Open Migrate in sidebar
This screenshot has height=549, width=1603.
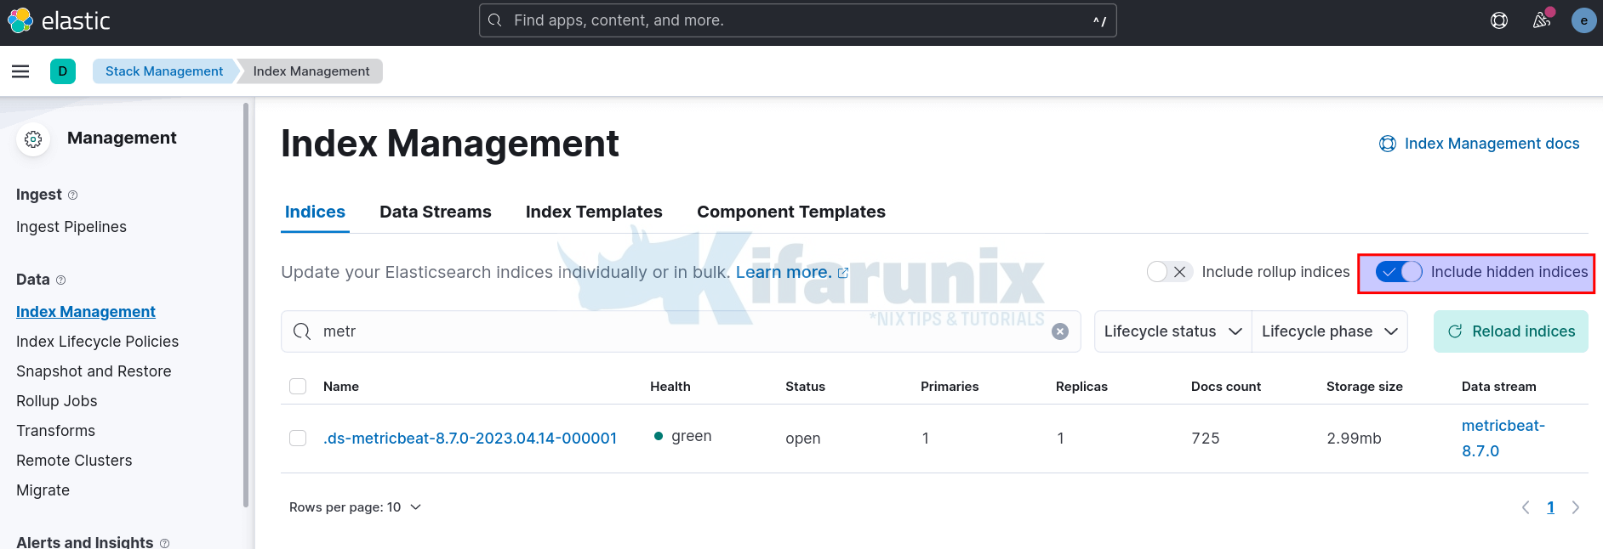coord(43,490)
